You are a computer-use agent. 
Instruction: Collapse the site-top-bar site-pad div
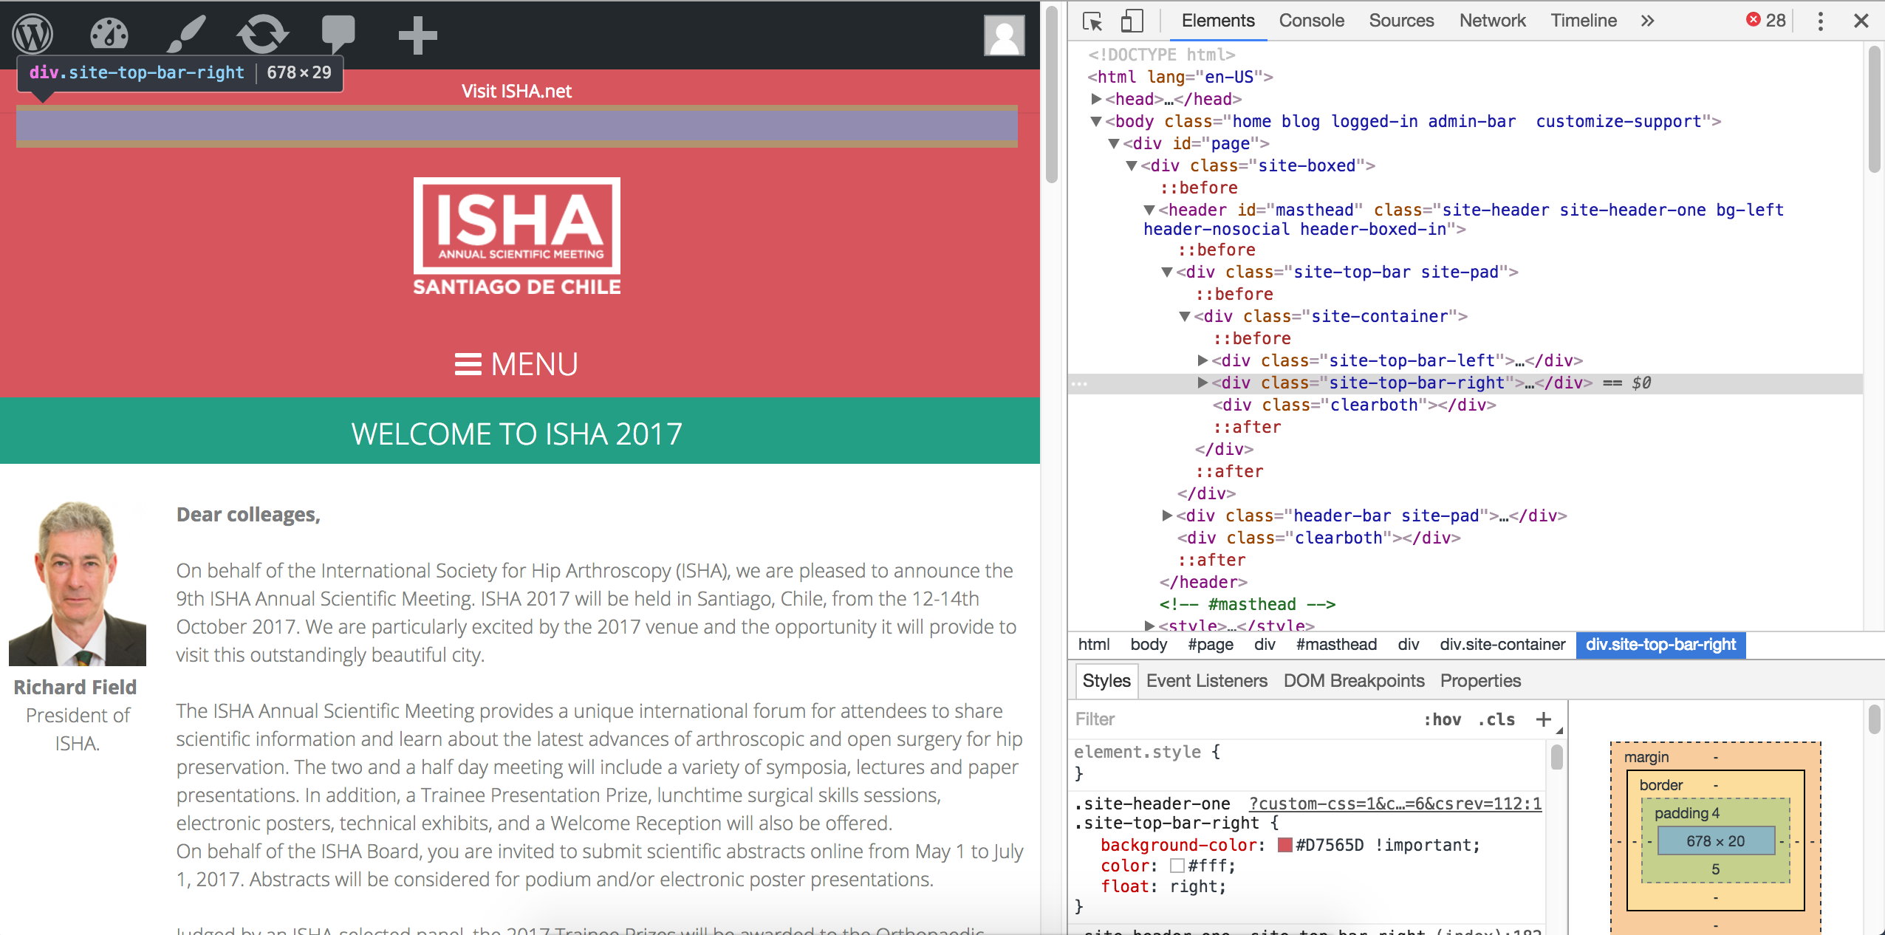click(1167, 272)
